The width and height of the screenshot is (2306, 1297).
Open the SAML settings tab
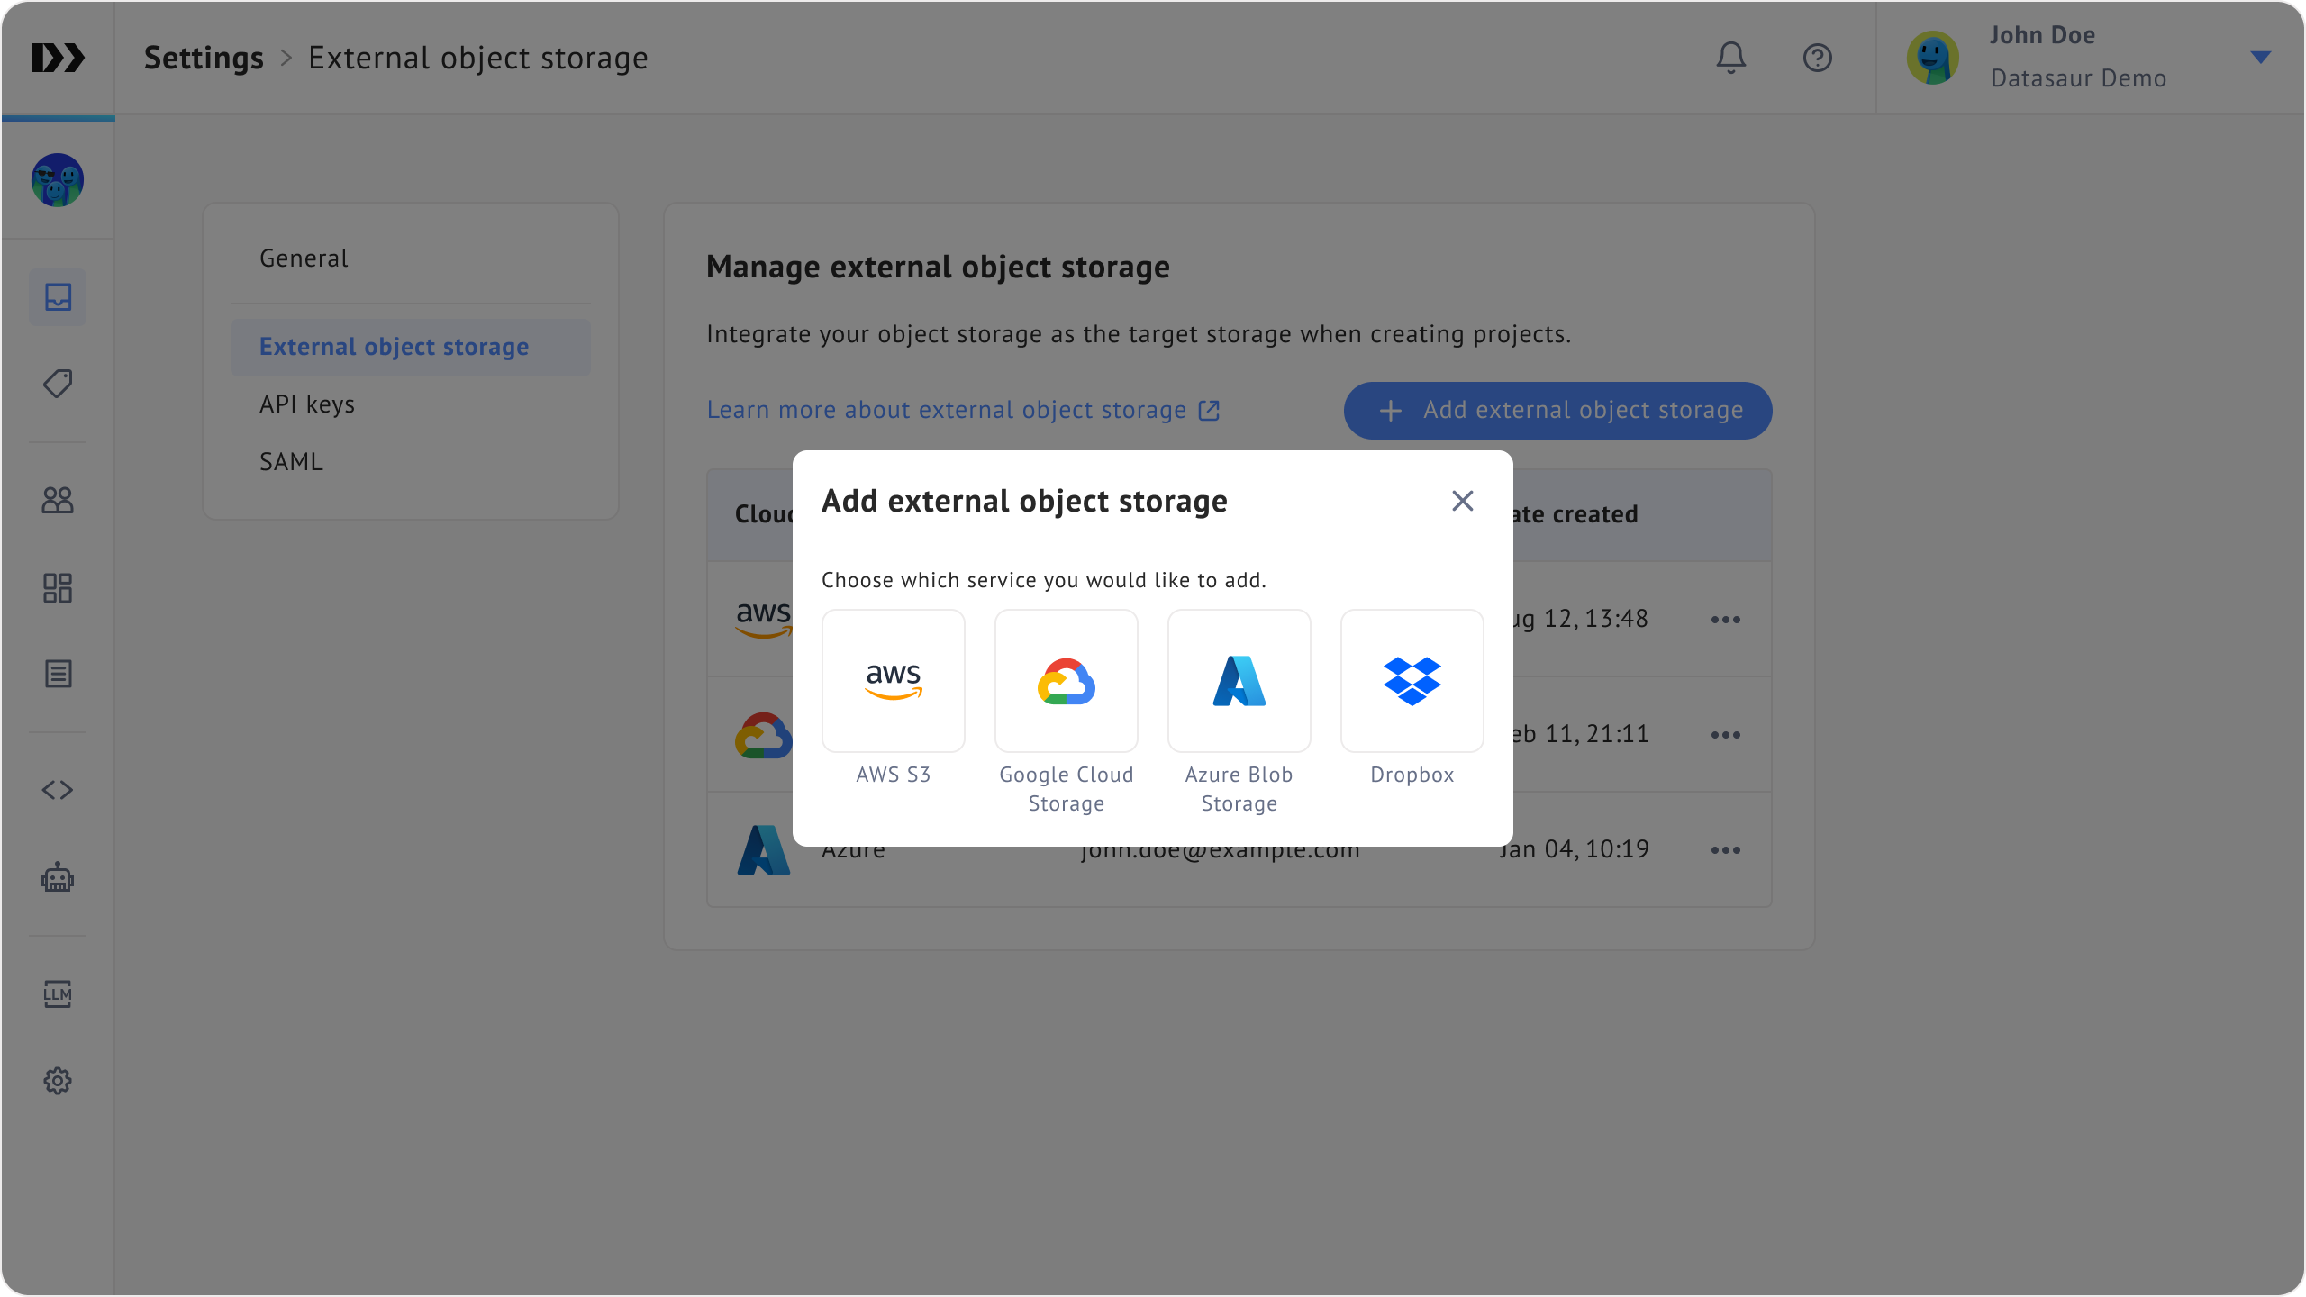click(291, 462)
